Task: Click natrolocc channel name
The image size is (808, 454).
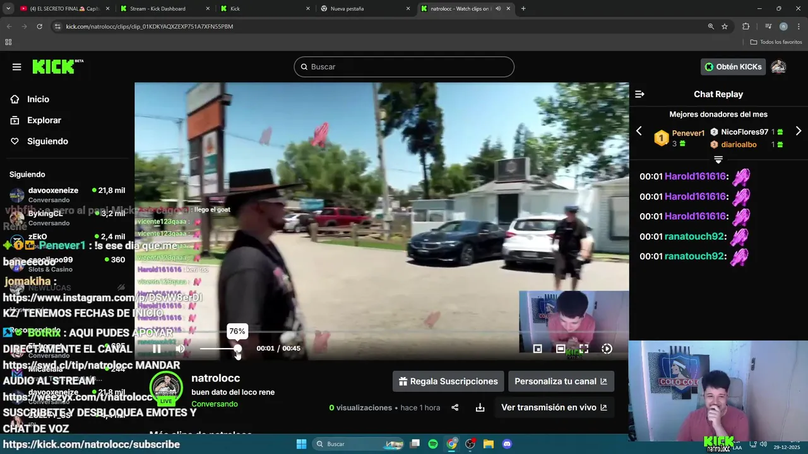Action: coord(216,378)
